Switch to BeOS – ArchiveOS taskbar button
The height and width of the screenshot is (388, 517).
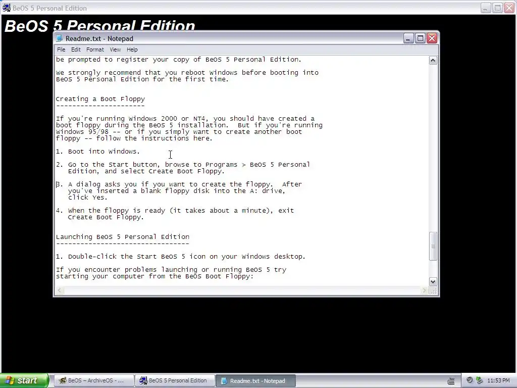pos(94,380)
